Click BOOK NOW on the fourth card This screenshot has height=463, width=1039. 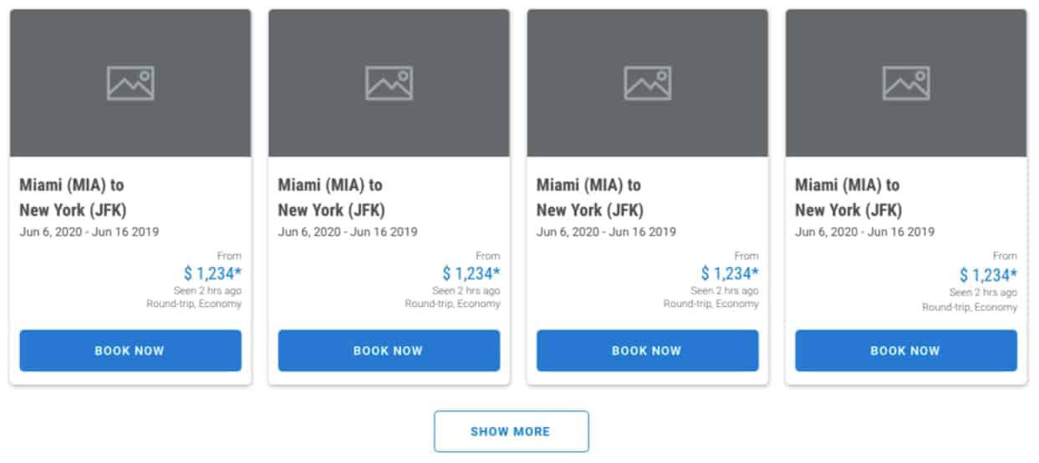(x=906, y=350)
